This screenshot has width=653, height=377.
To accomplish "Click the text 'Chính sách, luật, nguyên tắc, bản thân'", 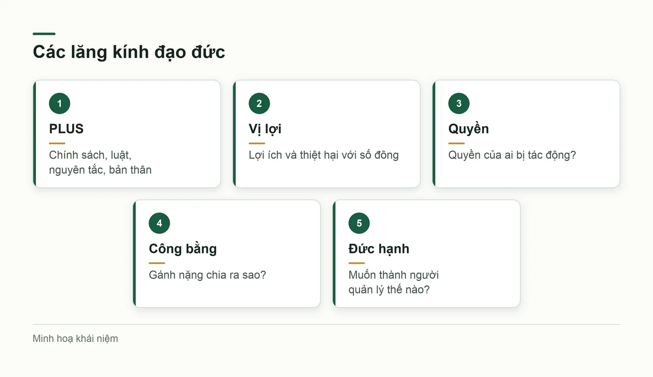I will (x=100, y=162).
